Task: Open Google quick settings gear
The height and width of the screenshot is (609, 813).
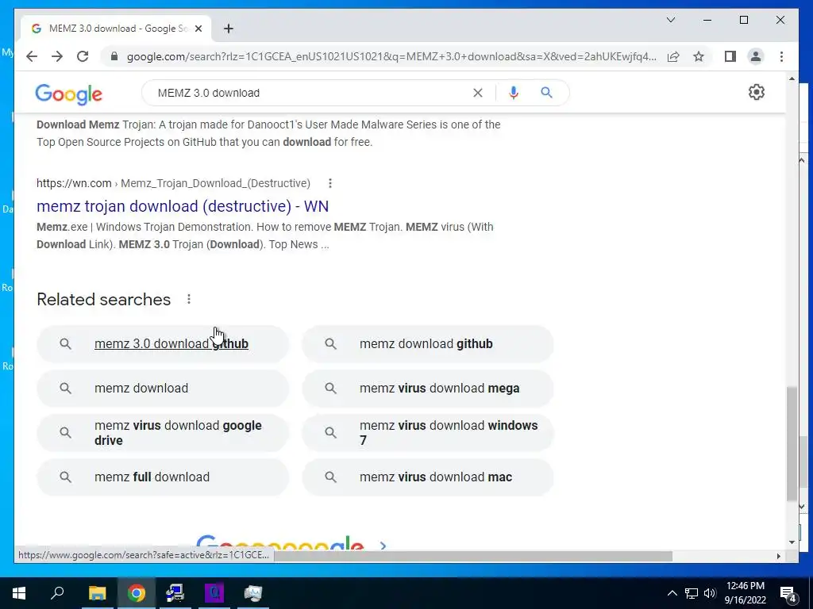Action: click(x=757, y=92)
